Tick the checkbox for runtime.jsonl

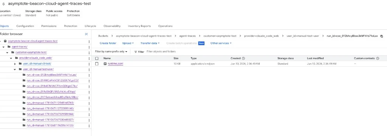click(x=97, y=64)
